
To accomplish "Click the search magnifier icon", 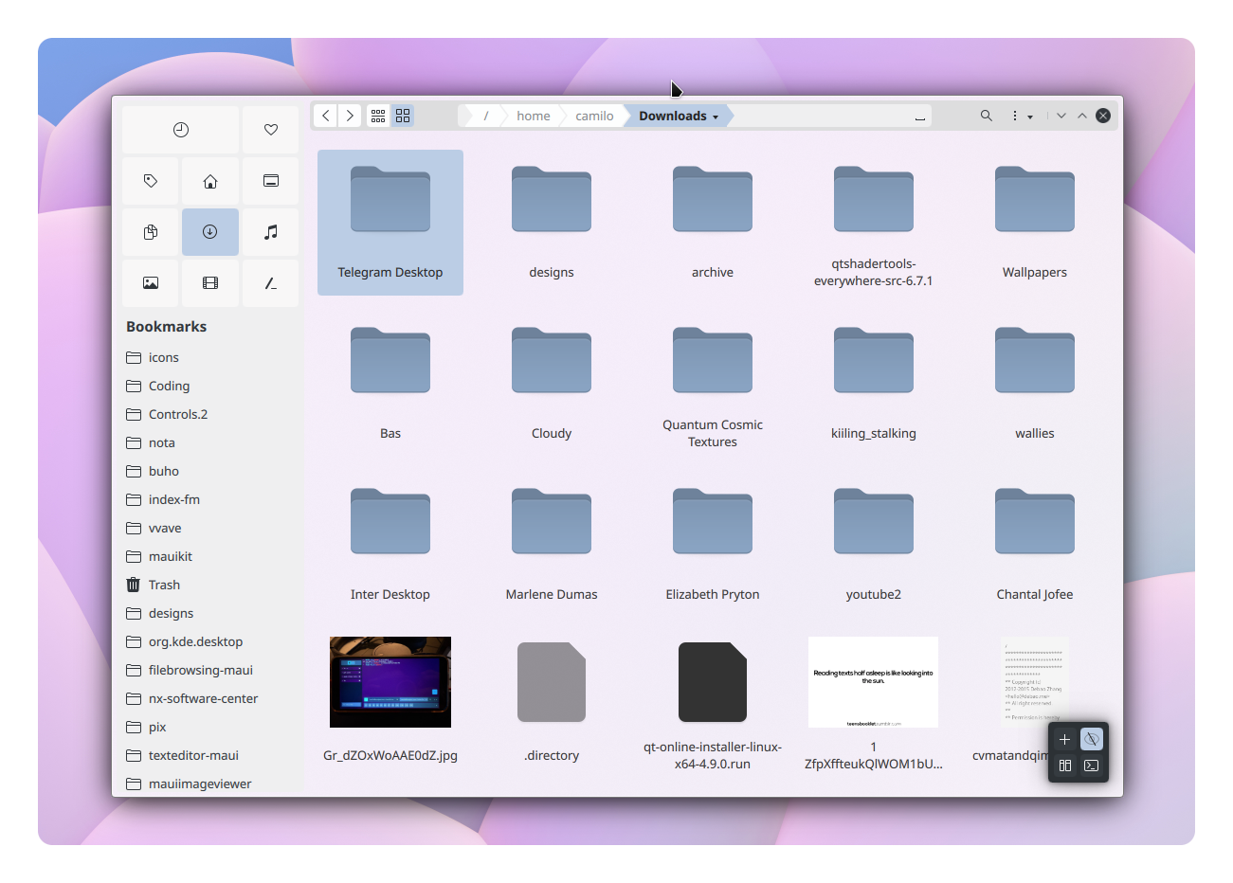I will (x=986, y=116).
